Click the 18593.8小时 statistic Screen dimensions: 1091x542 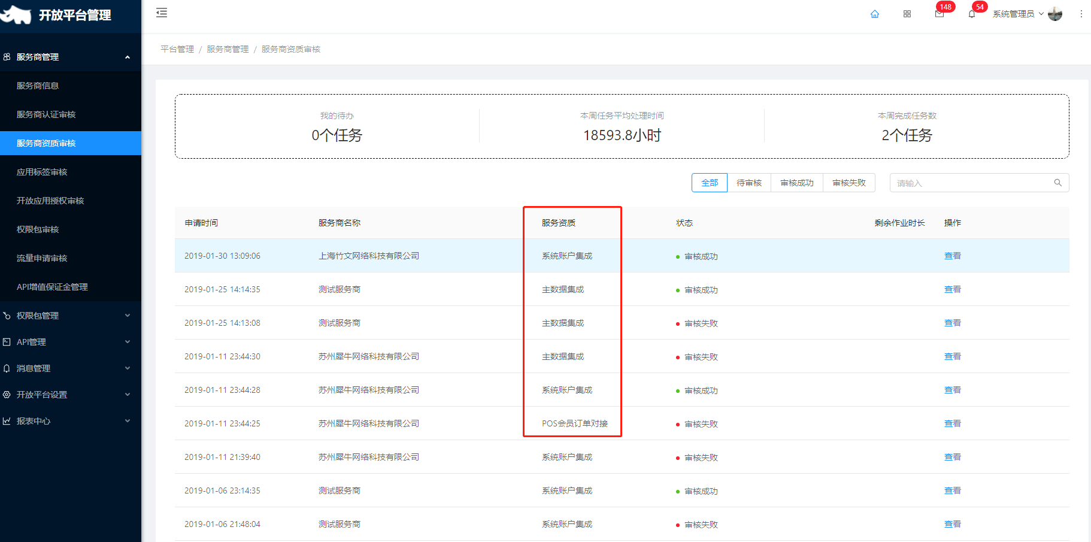click(622, 135)
